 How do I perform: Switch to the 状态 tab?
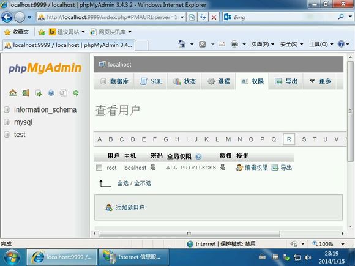tap(184, 81)
